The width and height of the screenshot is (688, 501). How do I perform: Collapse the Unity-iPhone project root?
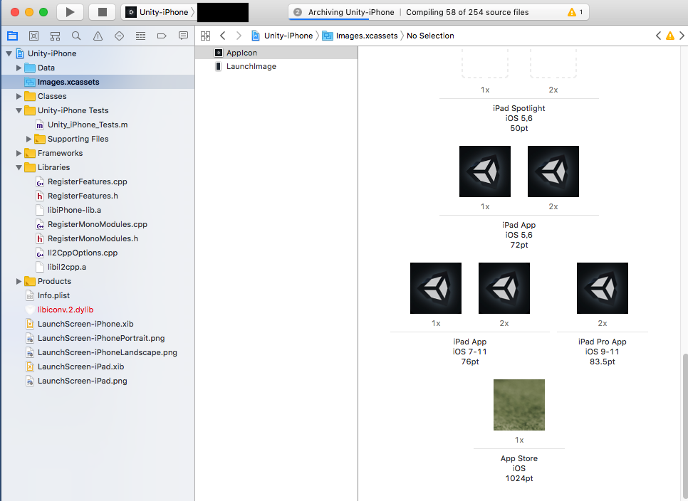[9, 53]
